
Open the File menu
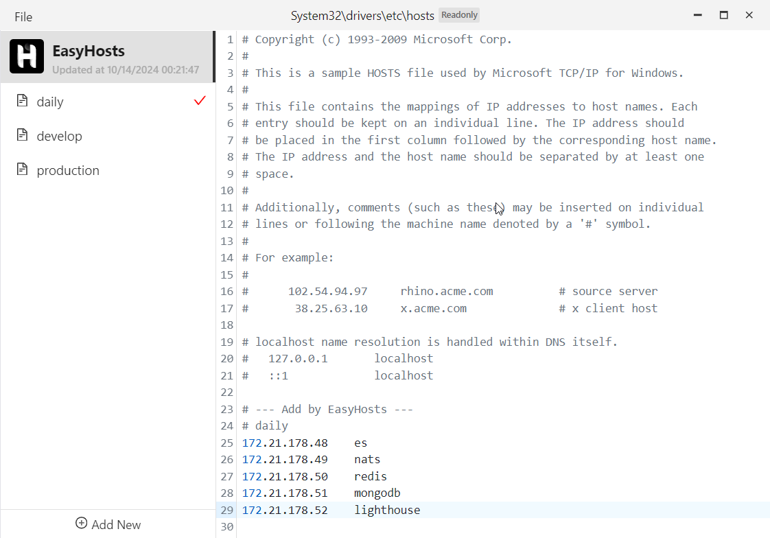coord(23,16)
